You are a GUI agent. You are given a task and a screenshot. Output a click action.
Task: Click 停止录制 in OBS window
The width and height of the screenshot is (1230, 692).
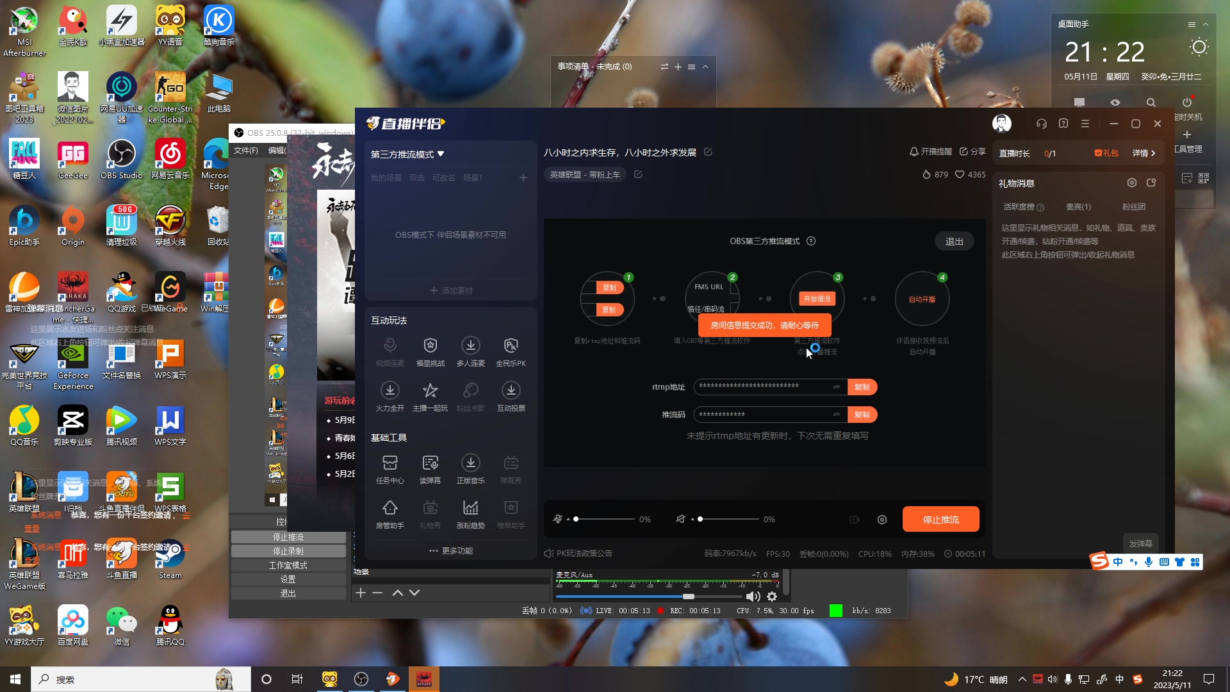coord(288,551)
